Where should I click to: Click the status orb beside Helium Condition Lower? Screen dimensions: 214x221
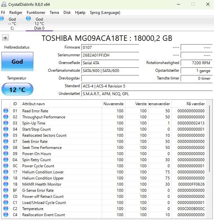click(x=6, y=172)
